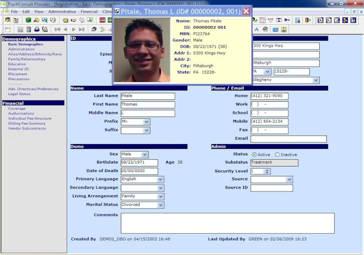
Task: Open the Financial menu
Action: pyautogui.click(x=89, y=12)
